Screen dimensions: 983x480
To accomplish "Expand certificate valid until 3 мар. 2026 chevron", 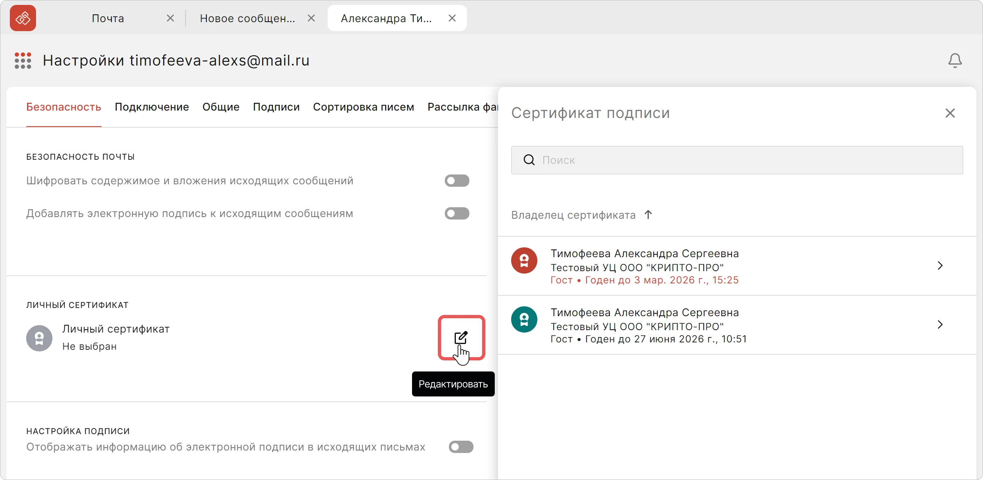I will point(940,265).
